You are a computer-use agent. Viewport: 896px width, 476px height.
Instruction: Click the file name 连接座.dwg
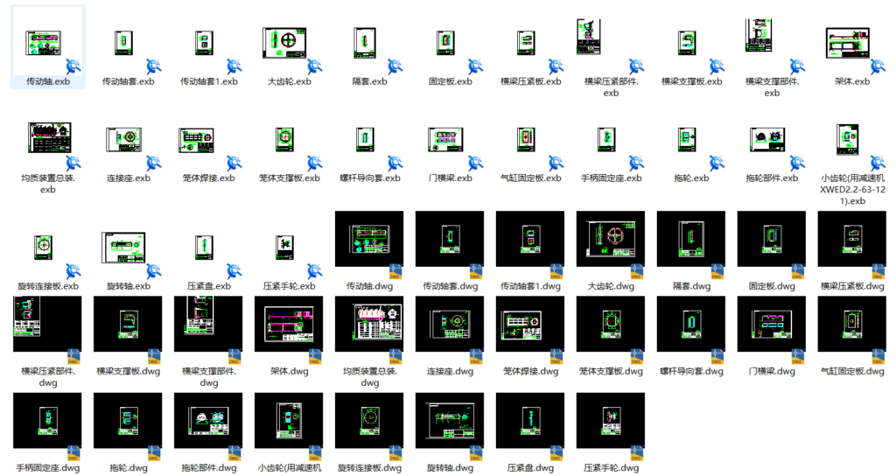[450, 371]
